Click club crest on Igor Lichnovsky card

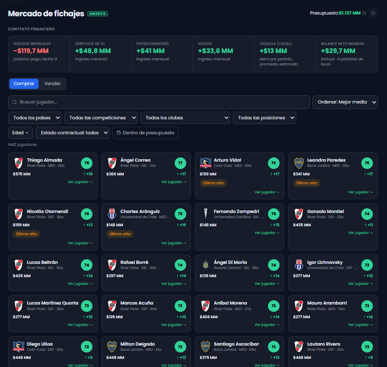click(299, 265)
